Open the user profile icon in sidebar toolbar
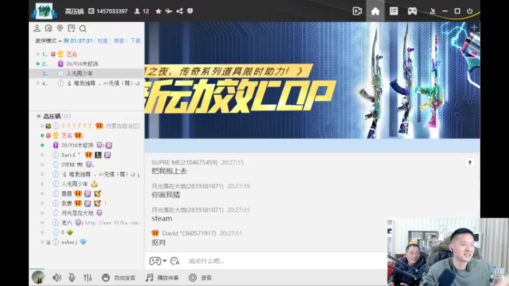Screen dimensions: 509x286 [x=37, y=29]
